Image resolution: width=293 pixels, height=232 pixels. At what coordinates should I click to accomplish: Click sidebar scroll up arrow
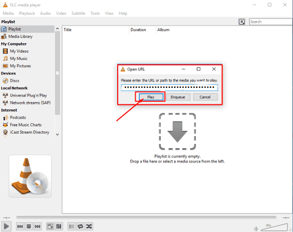click(57, 29)
